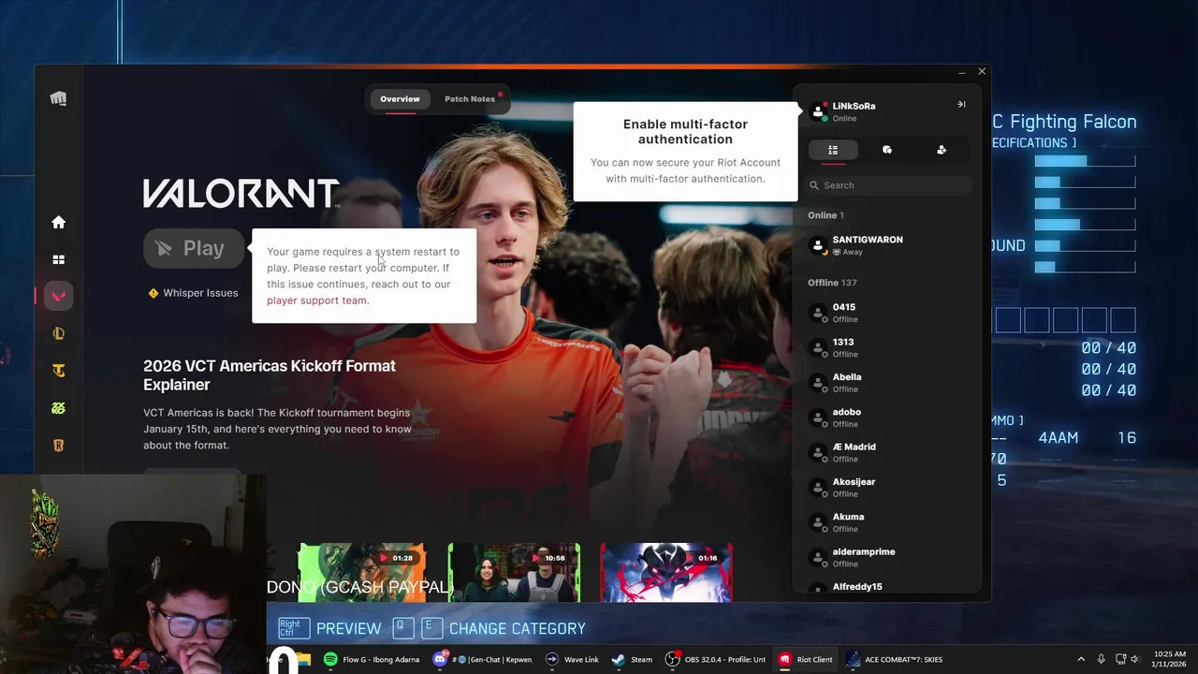Select the 2XKO sidebar icon
The image size is (1198, 674).
(58, 408)
